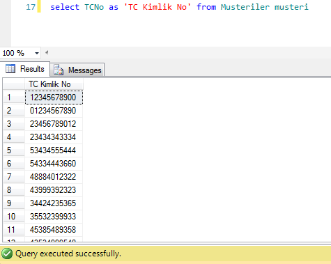Viewport: 331px width, 264px height.
Task: Select row header 2
Action: pyautogui.click(x=14, y=111)
